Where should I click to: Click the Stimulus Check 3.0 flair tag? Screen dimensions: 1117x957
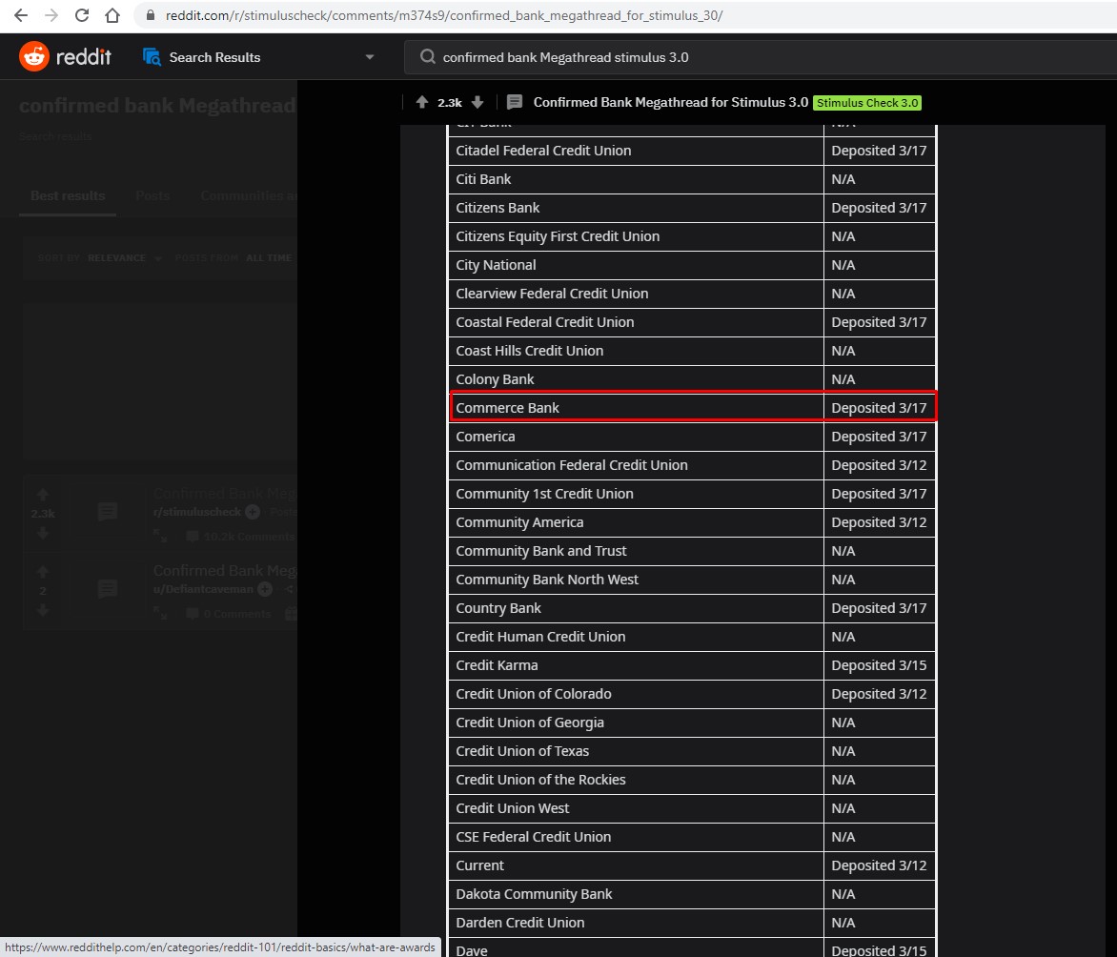point(867,103)
